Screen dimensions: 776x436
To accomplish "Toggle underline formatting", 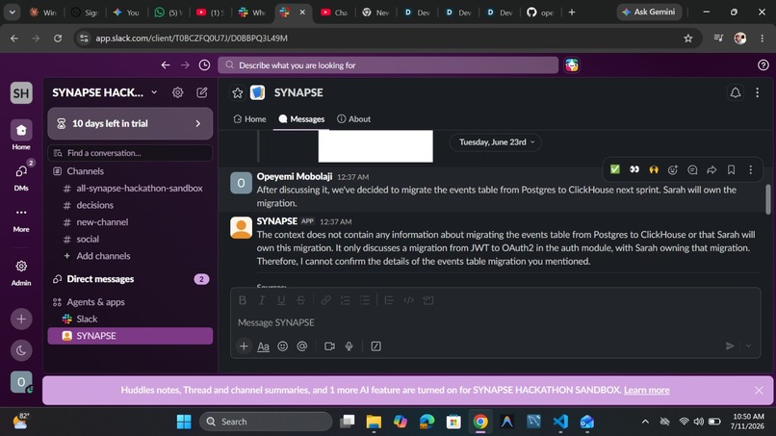I will [281, 300].
